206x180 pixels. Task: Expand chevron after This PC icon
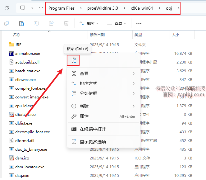coord(32,8)
